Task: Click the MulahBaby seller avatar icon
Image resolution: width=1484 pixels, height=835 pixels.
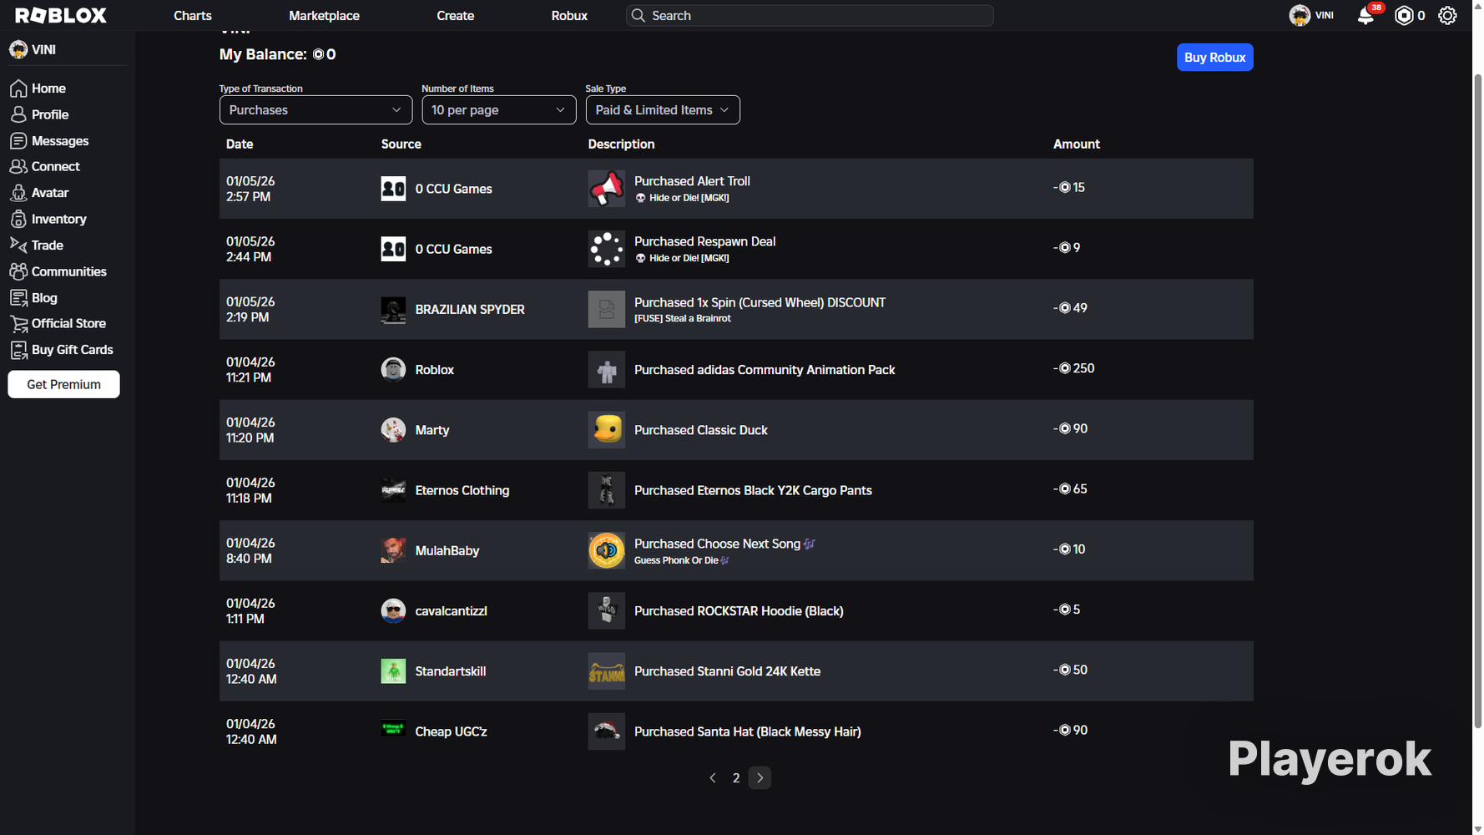Action: click(x=393, y=550)
